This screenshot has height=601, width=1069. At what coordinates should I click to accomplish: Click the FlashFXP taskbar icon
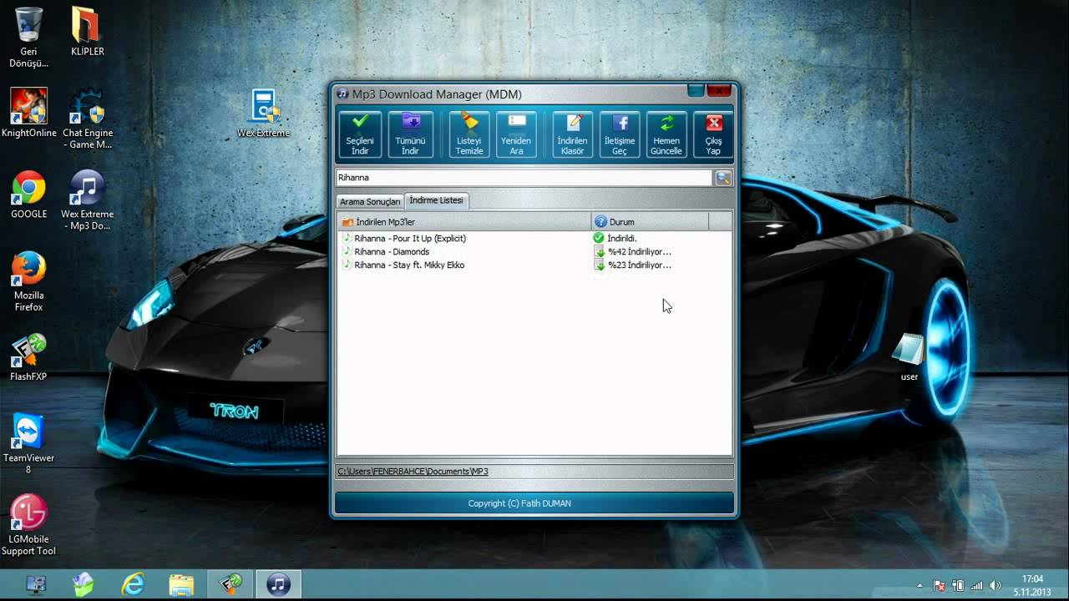pos(231,584)
